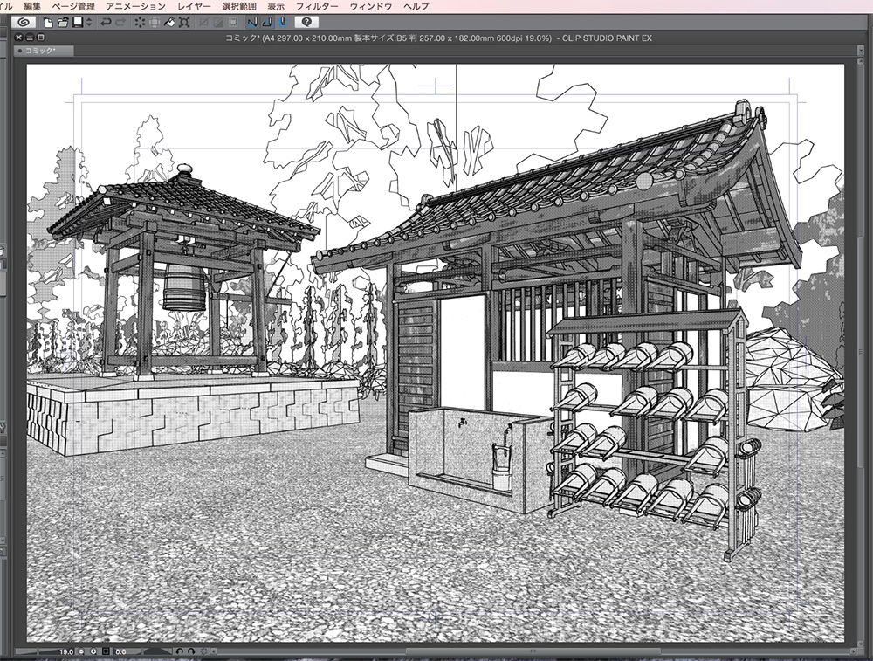The height and width of the screenshot is (661, 873).
Task: Expand the save options stepper next to save icon
Action: pos(88,24)
